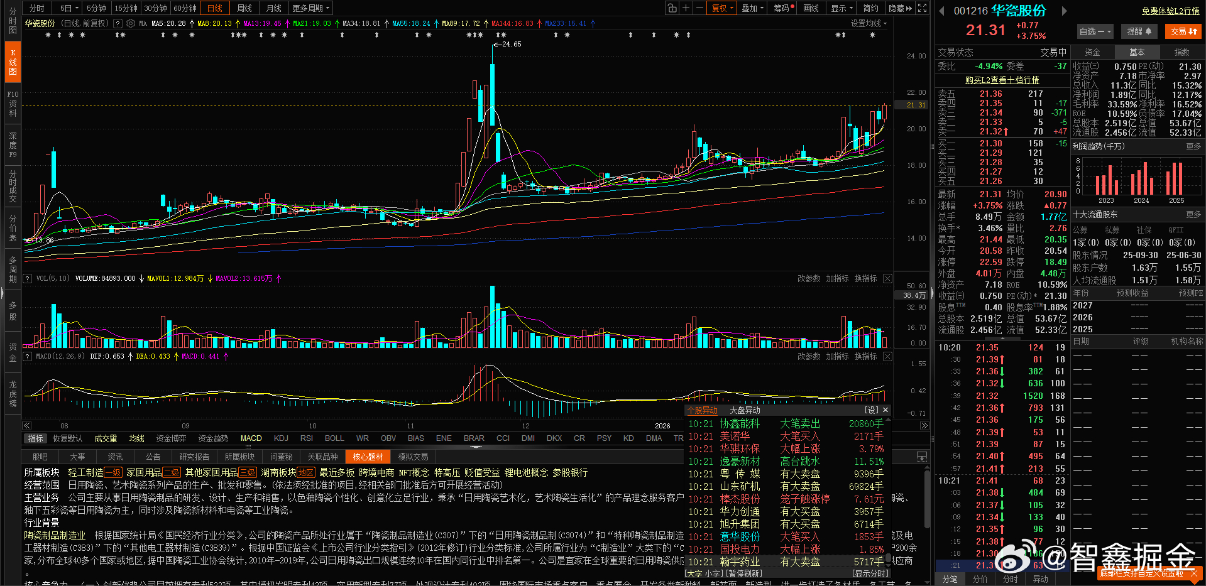The image size is (1206, 586).
Task: Open 龙虎榜 in the left sidebar
Action: (13, 394)
